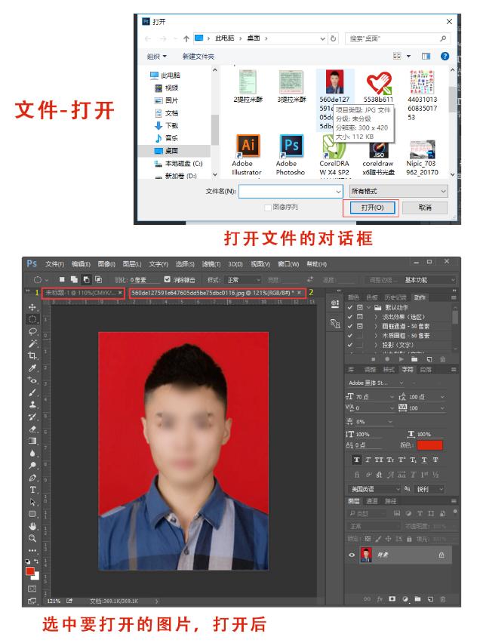The height and width of the screenshot is (643, 480).
Task: Expand the 投影 (文字) action
Action: (x=376, y=345)
